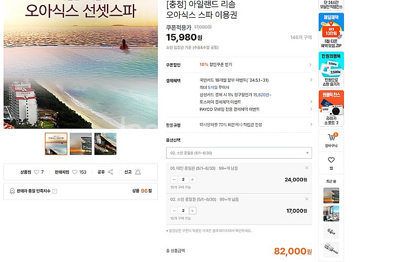405x262 pixels.
Task: Click 삼성카드 결제 시 1% 청구할인가 link
Action: click(x=235, y=95)
